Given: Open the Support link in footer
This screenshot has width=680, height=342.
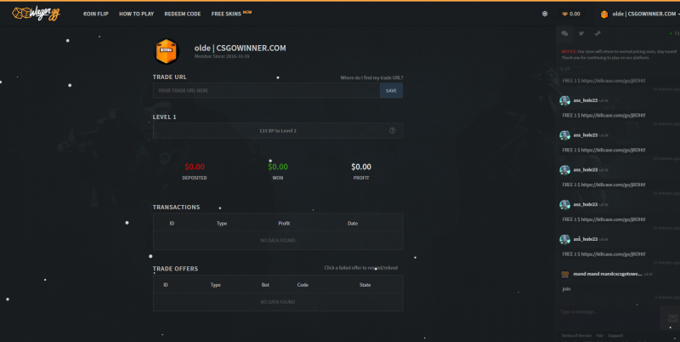Looking at the screenshot, I should point(615,335).
